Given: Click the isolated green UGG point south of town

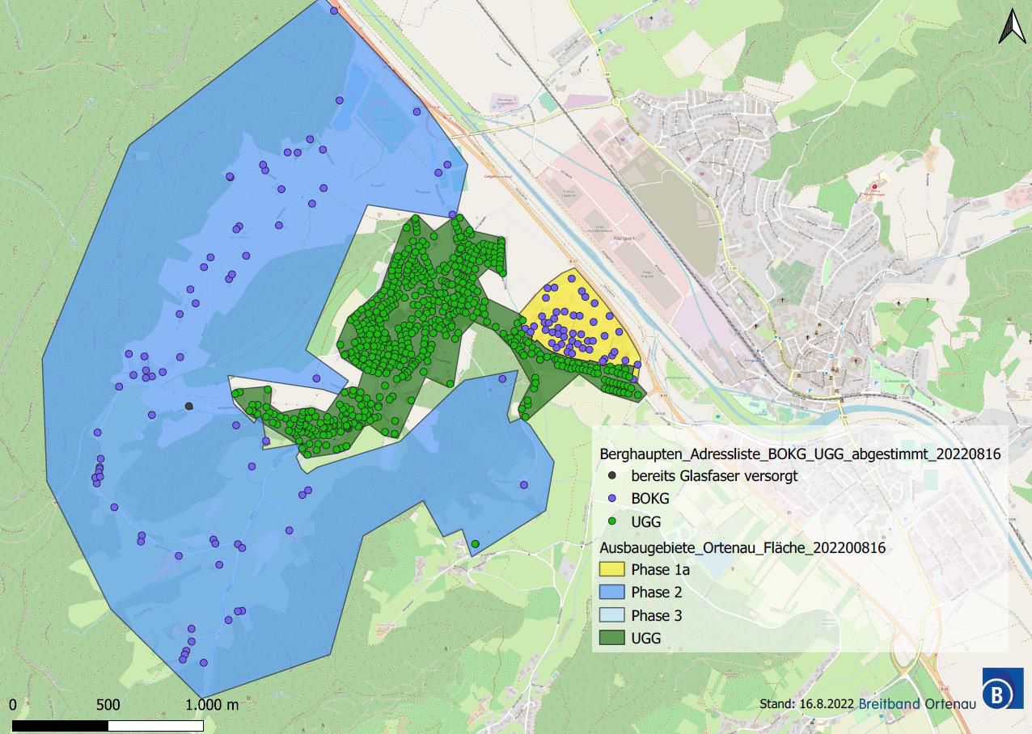Looking at the screenshot, I should tap(475, 543).
